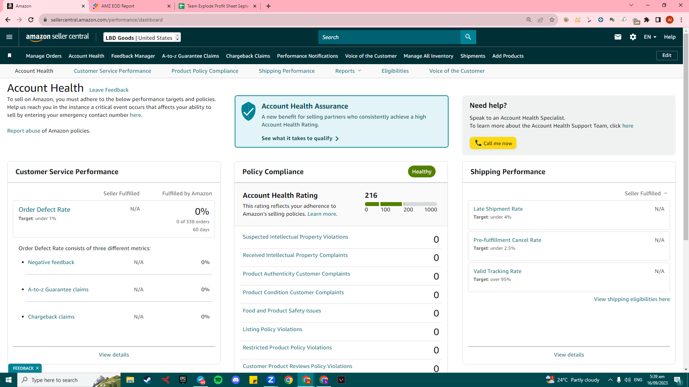Open the EN language dropdown

(x=650, y=37)
